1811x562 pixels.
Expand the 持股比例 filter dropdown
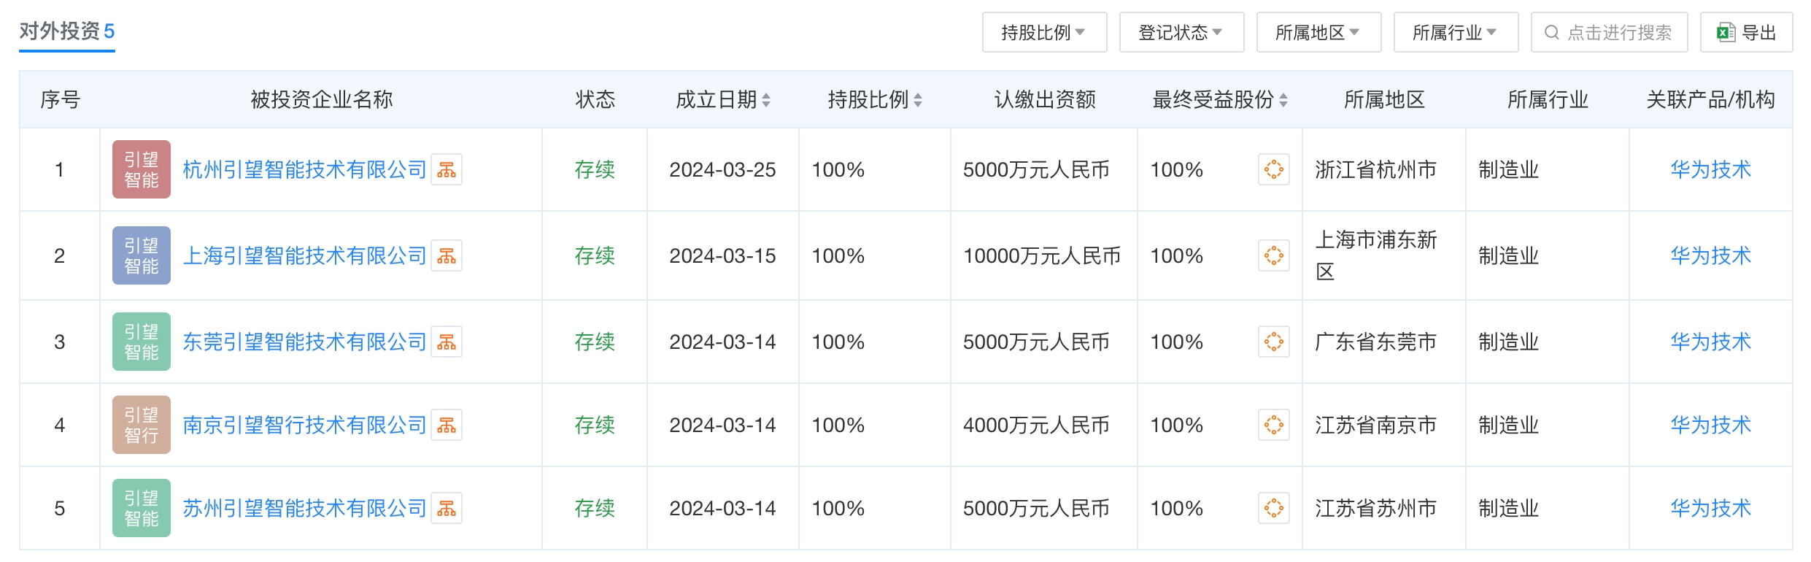(x=1044, y=33)
